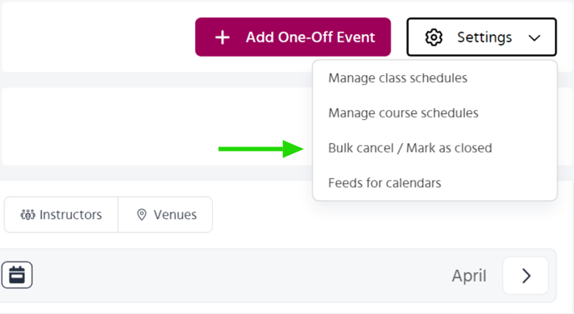574x314 pixels.
Task: Click the people icon beside Instructors
Action: [28, 215]
